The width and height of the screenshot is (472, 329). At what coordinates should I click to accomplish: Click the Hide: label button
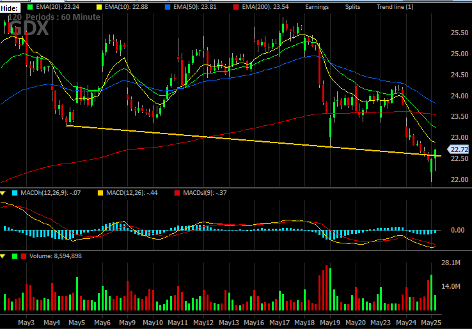point(10,8)
